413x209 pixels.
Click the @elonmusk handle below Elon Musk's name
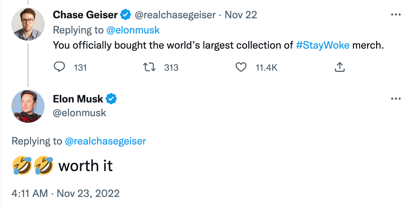click(80, 113)
